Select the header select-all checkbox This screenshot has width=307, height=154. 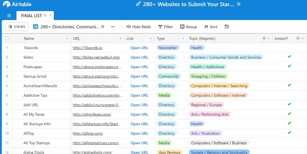tap(7, 38)
